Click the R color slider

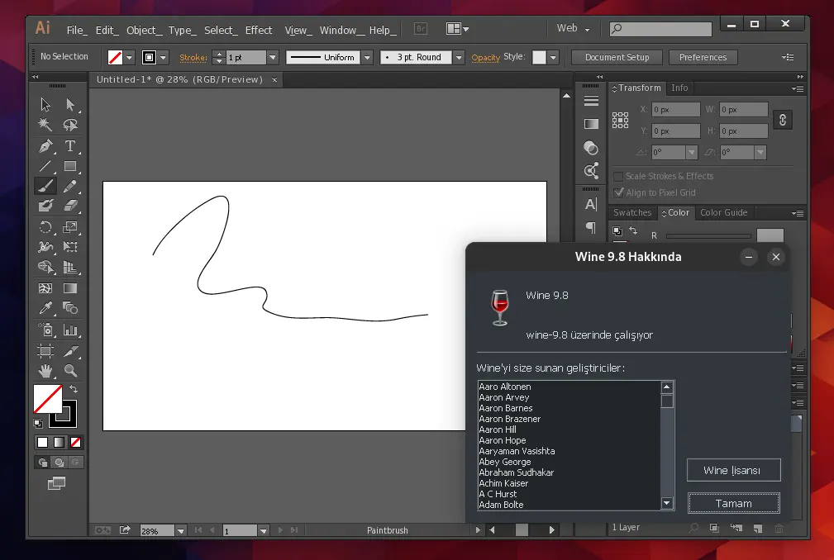(x=708, y=236)
